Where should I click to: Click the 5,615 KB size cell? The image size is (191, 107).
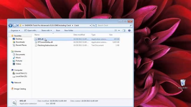[116, 42]
